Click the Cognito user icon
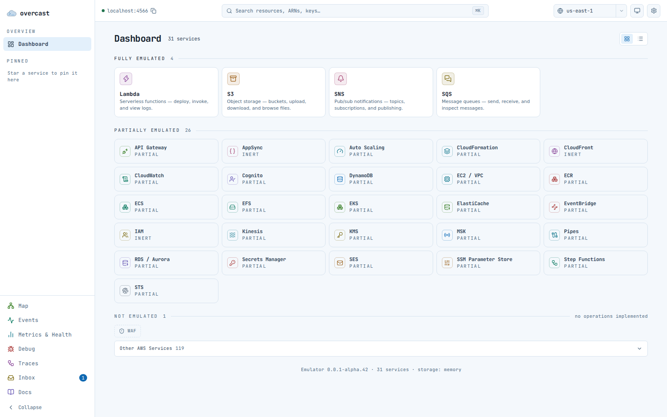Image resolution: width=667 pixels, height=417 pixels. (x=233, y=179)
